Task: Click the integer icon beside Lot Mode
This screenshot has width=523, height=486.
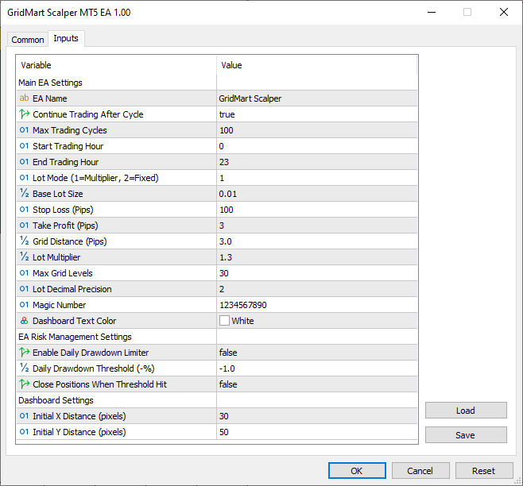Action: point(24,178)
